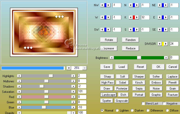The width and height of the screenshot is (180, 114).
Task: Enable the Negative checkbox
Action: coord(164,104)
